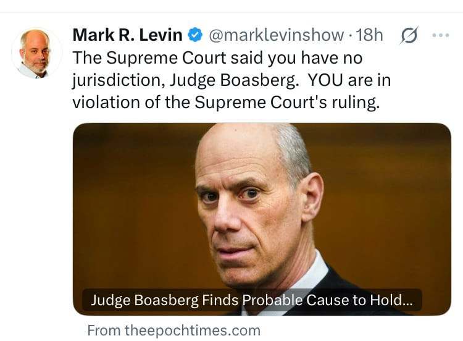463x341 pixels.
Task: Click the tweet line "The Supreme Court said you have no"
Action: [x=217, y=58]
